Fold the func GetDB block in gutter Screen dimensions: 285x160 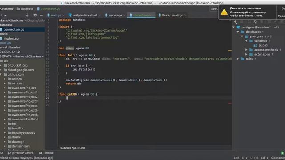[x=58, y=94]
